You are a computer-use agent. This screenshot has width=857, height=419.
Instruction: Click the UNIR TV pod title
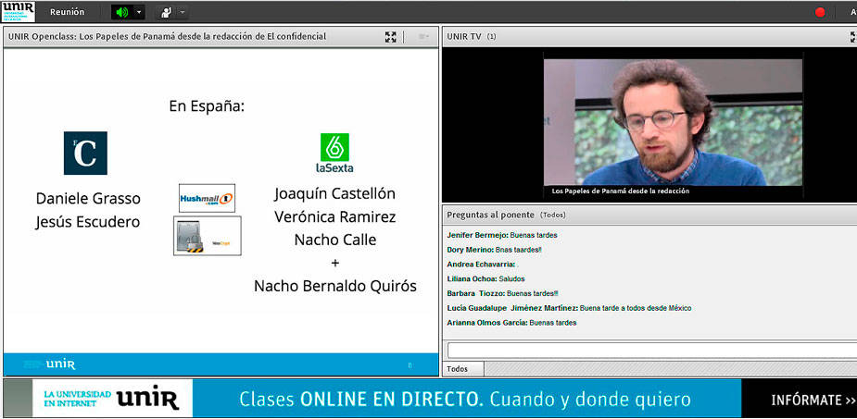(464, 37)
